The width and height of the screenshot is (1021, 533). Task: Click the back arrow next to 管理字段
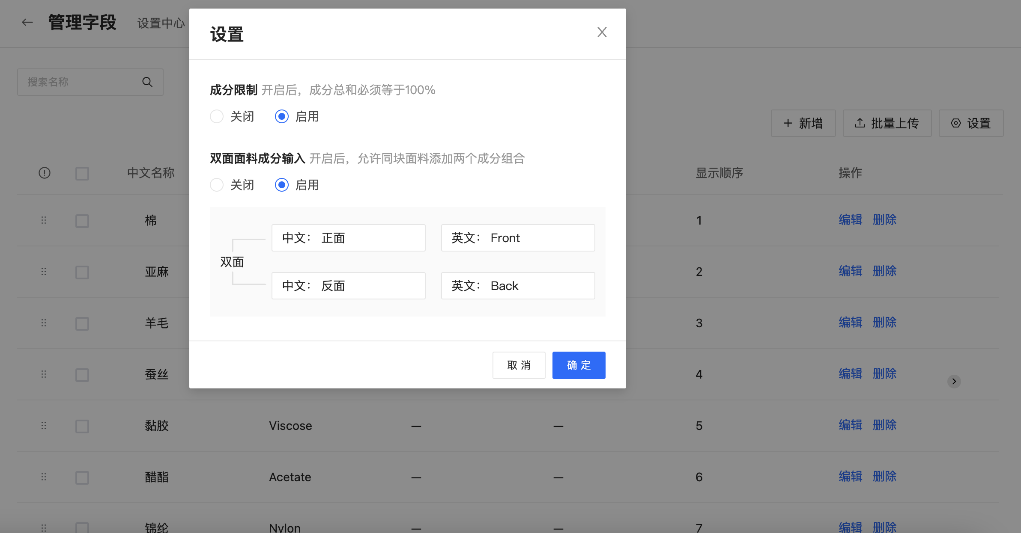[x=27, y=22]
